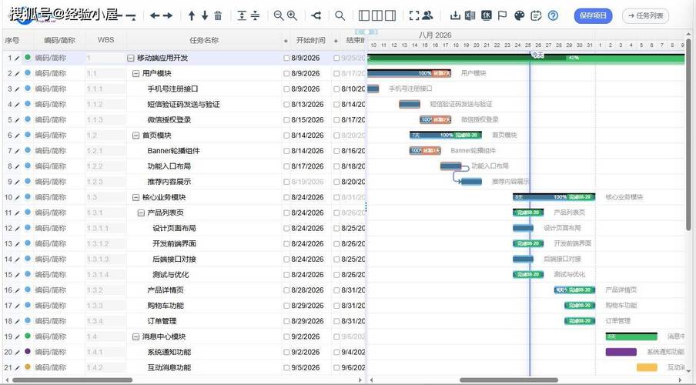Zoom out the Gantt timeline
This screenshot has width=696, height=385.
click(x=279, y=15)
